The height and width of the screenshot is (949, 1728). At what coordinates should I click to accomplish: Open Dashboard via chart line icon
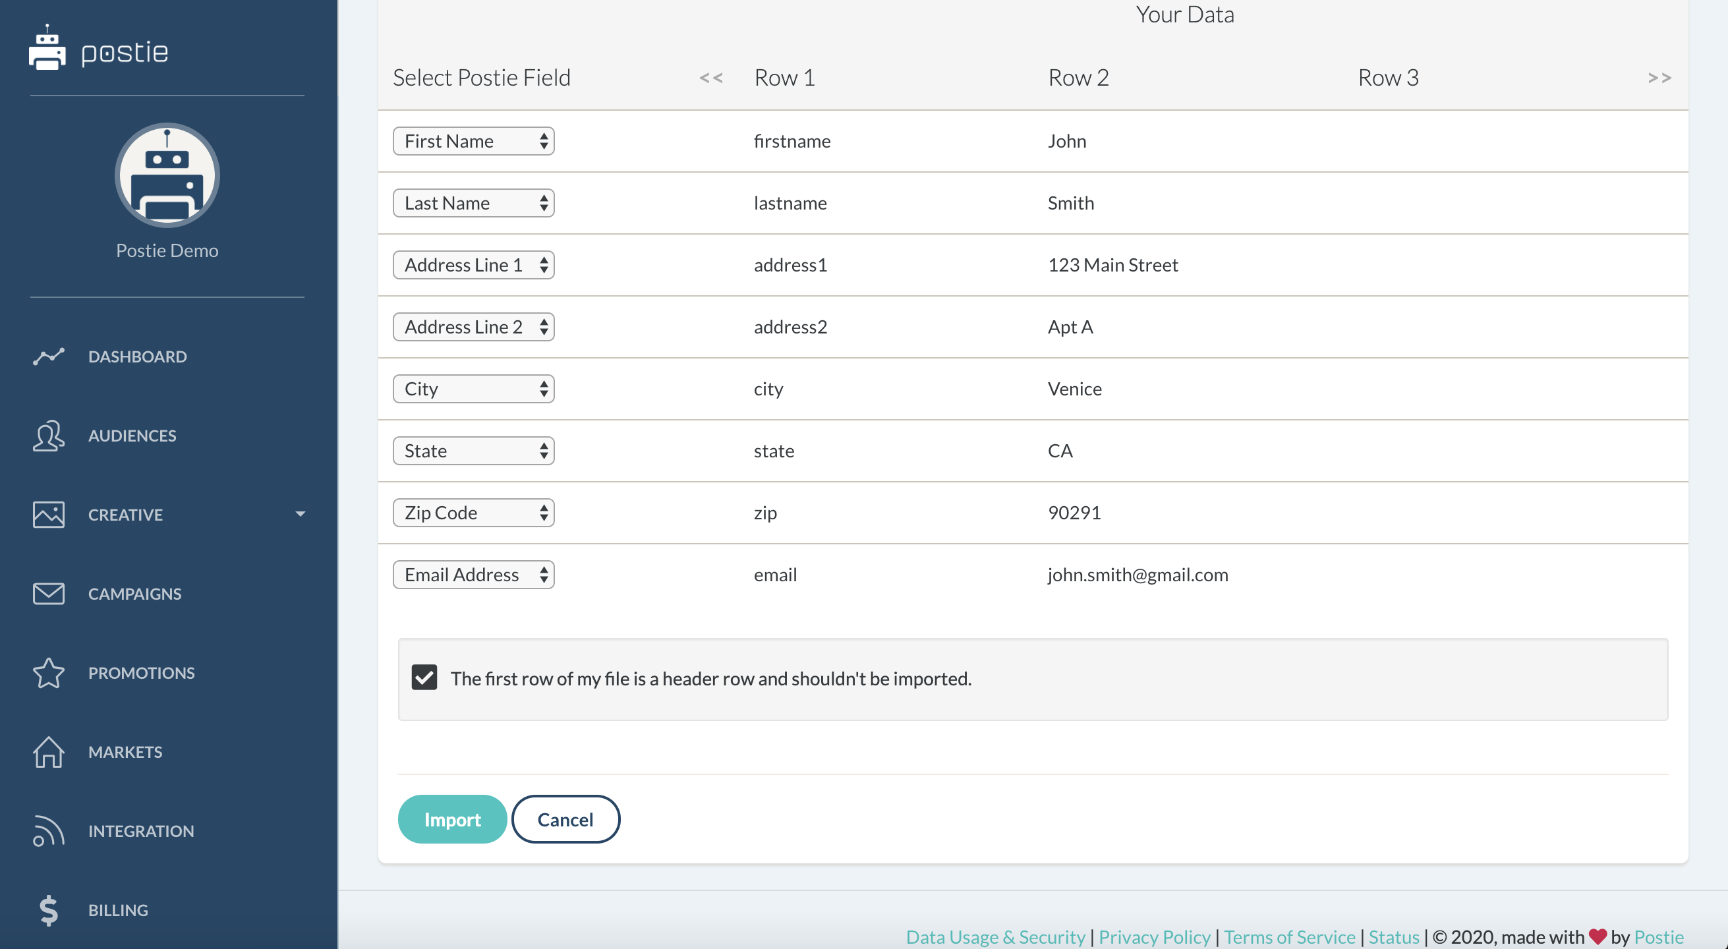48,356
